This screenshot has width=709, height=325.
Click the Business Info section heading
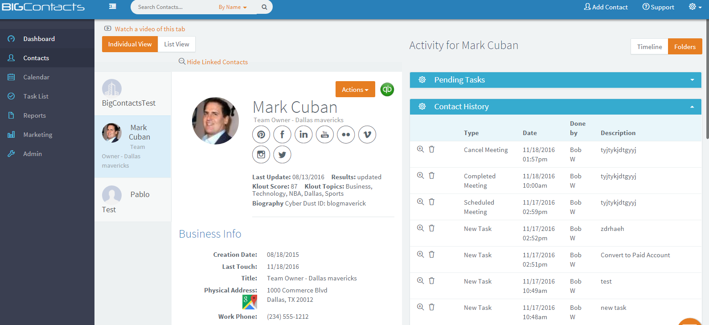(210, 234)
